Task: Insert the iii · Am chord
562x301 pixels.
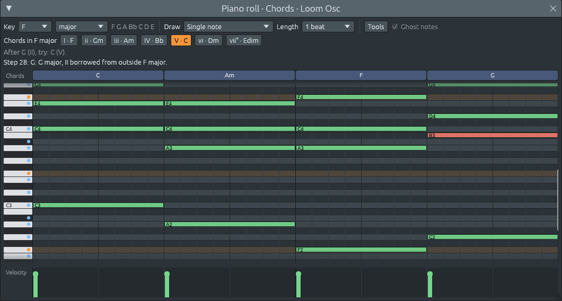Action: tap(124, 40)
